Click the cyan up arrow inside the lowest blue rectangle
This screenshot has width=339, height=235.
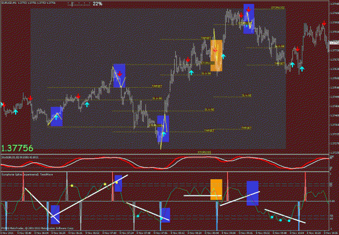coord(164,134)
